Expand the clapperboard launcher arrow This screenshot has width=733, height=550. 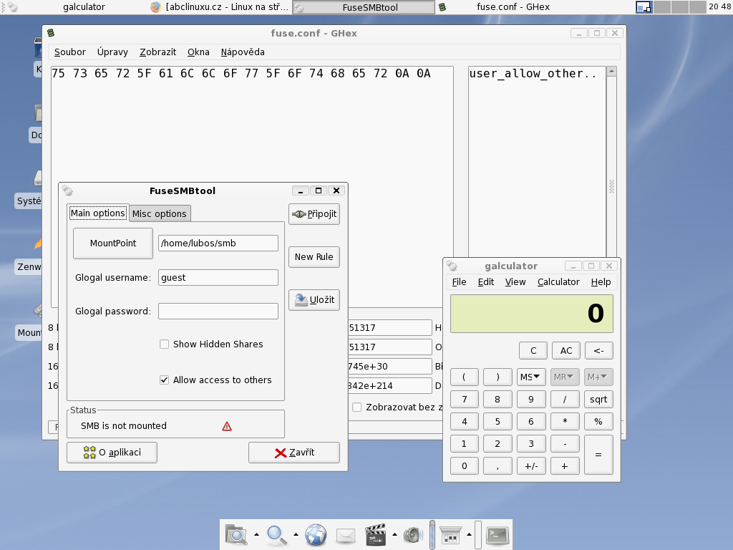[394, 534]
